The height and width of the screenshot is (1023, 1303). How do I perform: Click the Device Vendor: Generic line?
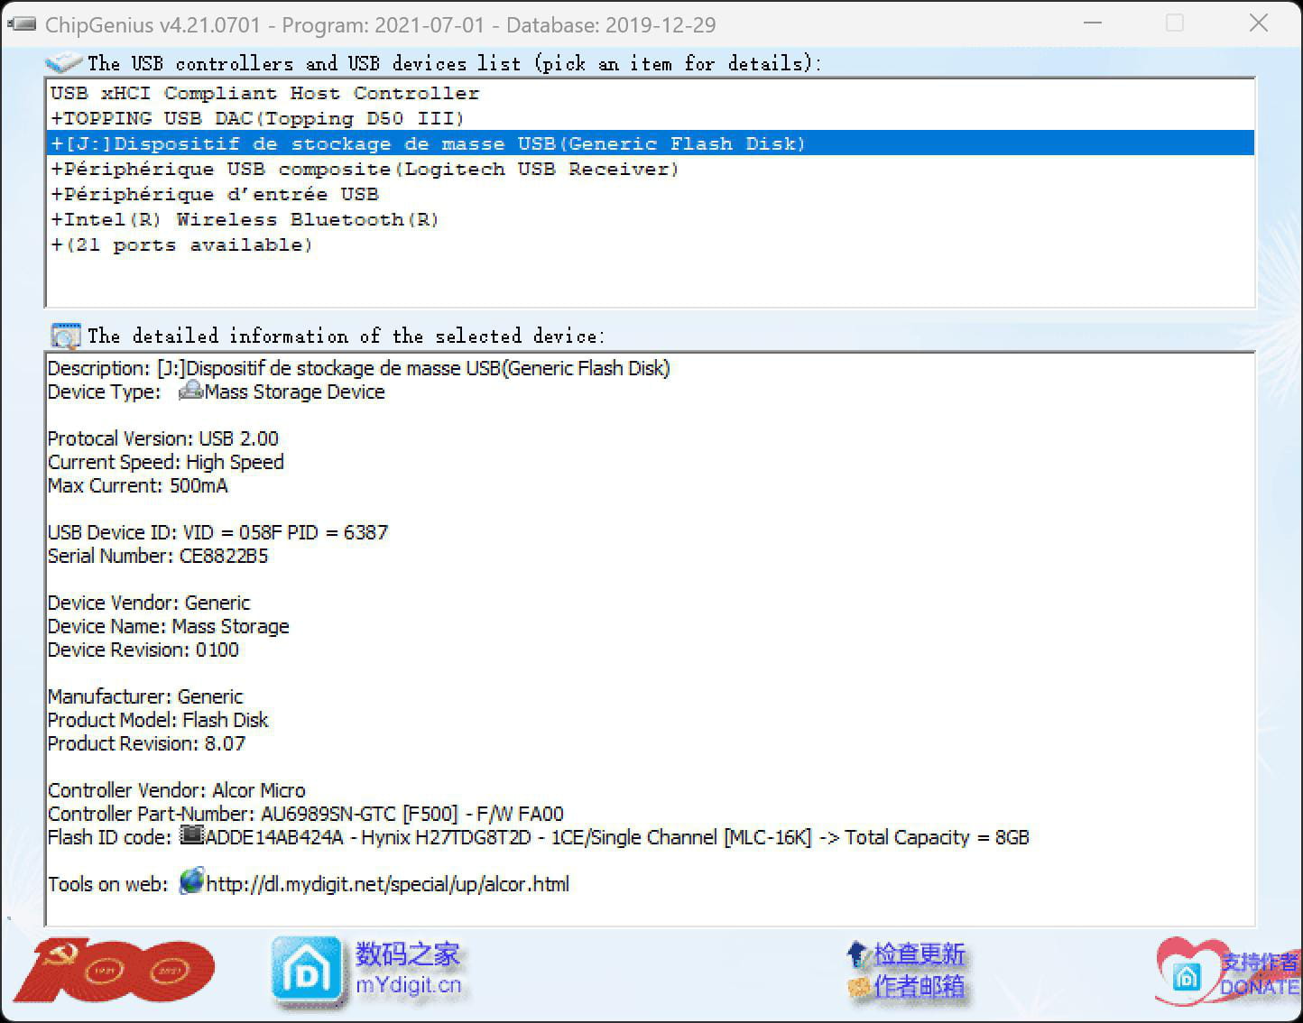click(149, 603)
